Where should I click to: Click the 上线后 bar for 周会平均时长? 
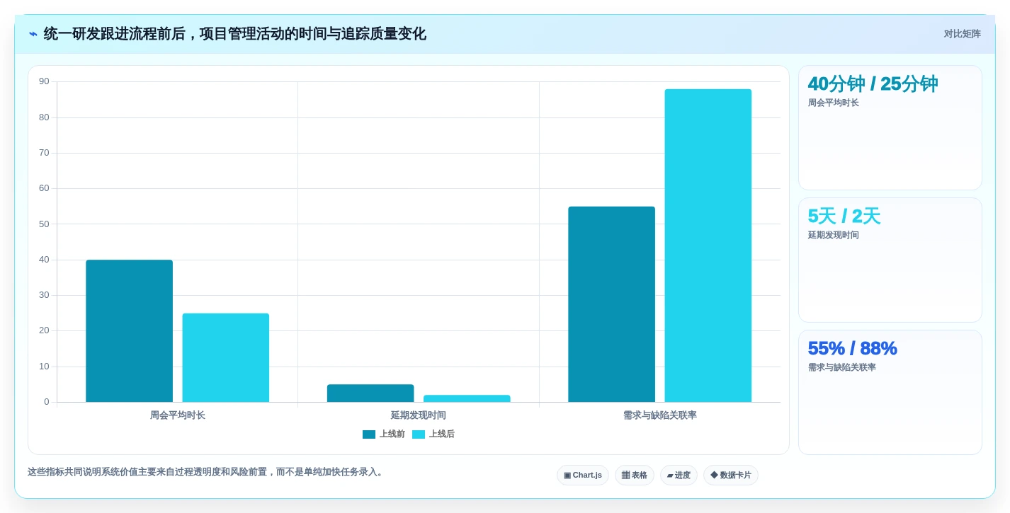pos(226,358)
